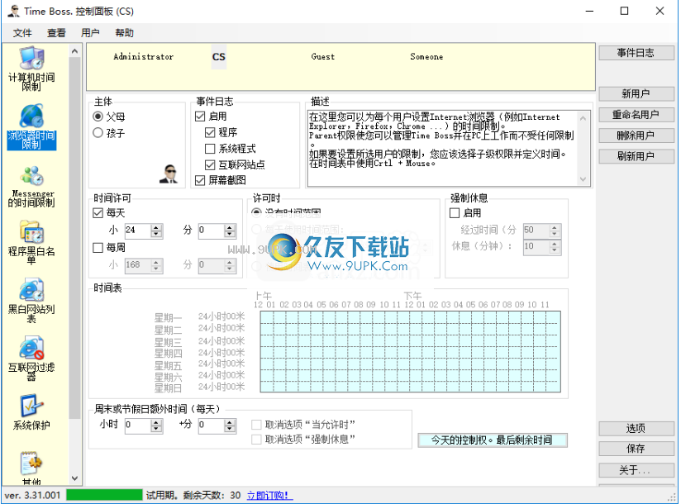Click the daily minutes spinner arrows
681x504 pixels.
click(x=231, y=231)
